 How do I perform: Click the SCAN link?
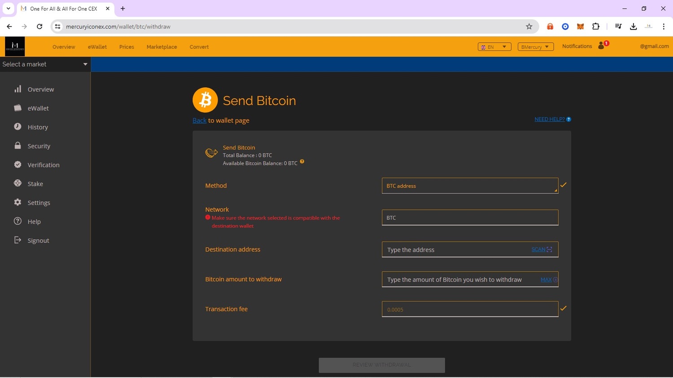click(538, 249)
